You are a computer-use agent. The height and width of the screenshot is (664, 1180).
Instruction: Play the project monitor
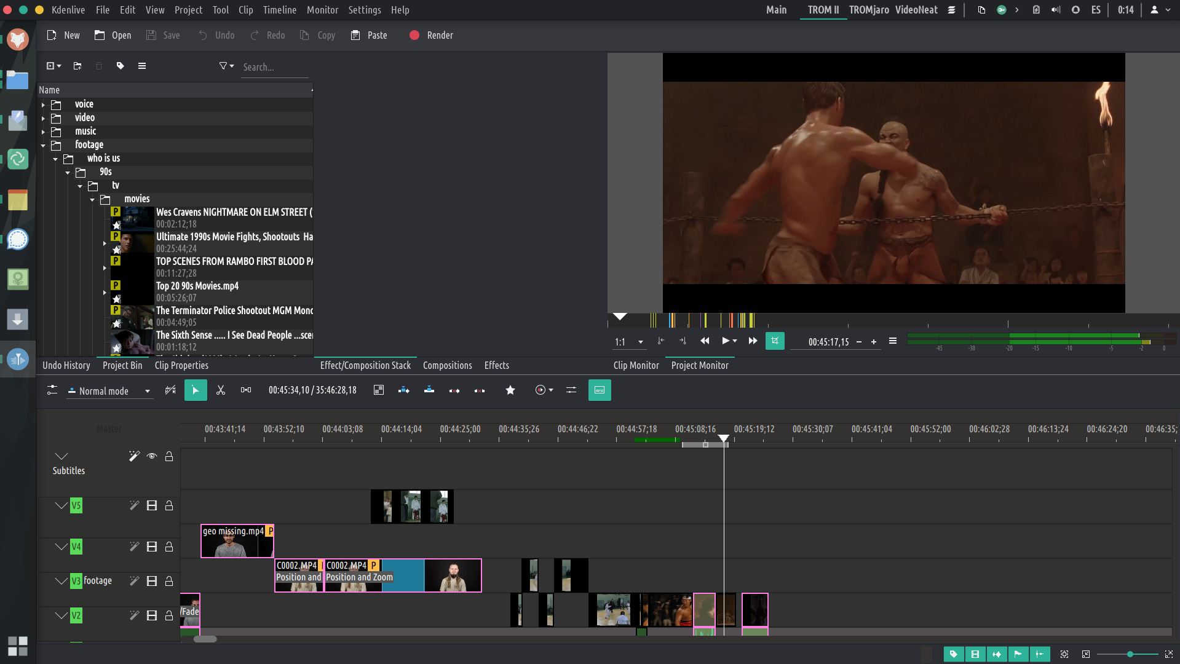726,341
